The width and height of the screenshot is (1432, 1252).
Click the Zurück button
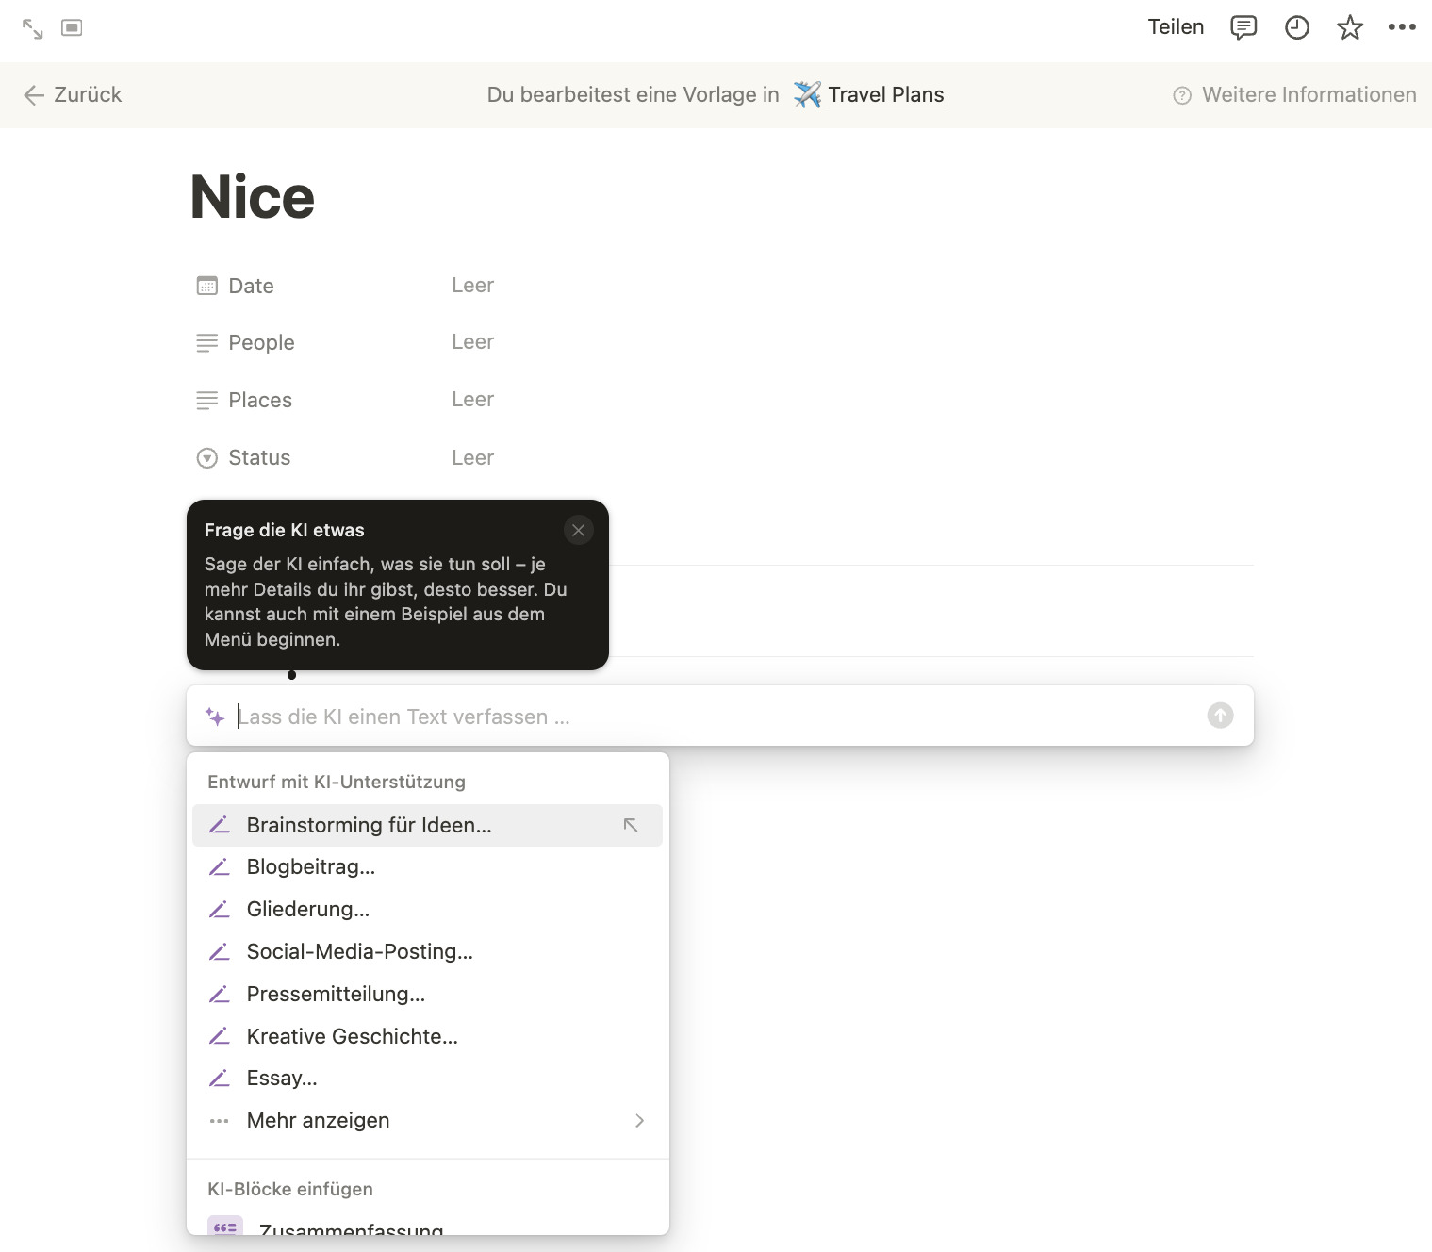click(x=71, y=94)
